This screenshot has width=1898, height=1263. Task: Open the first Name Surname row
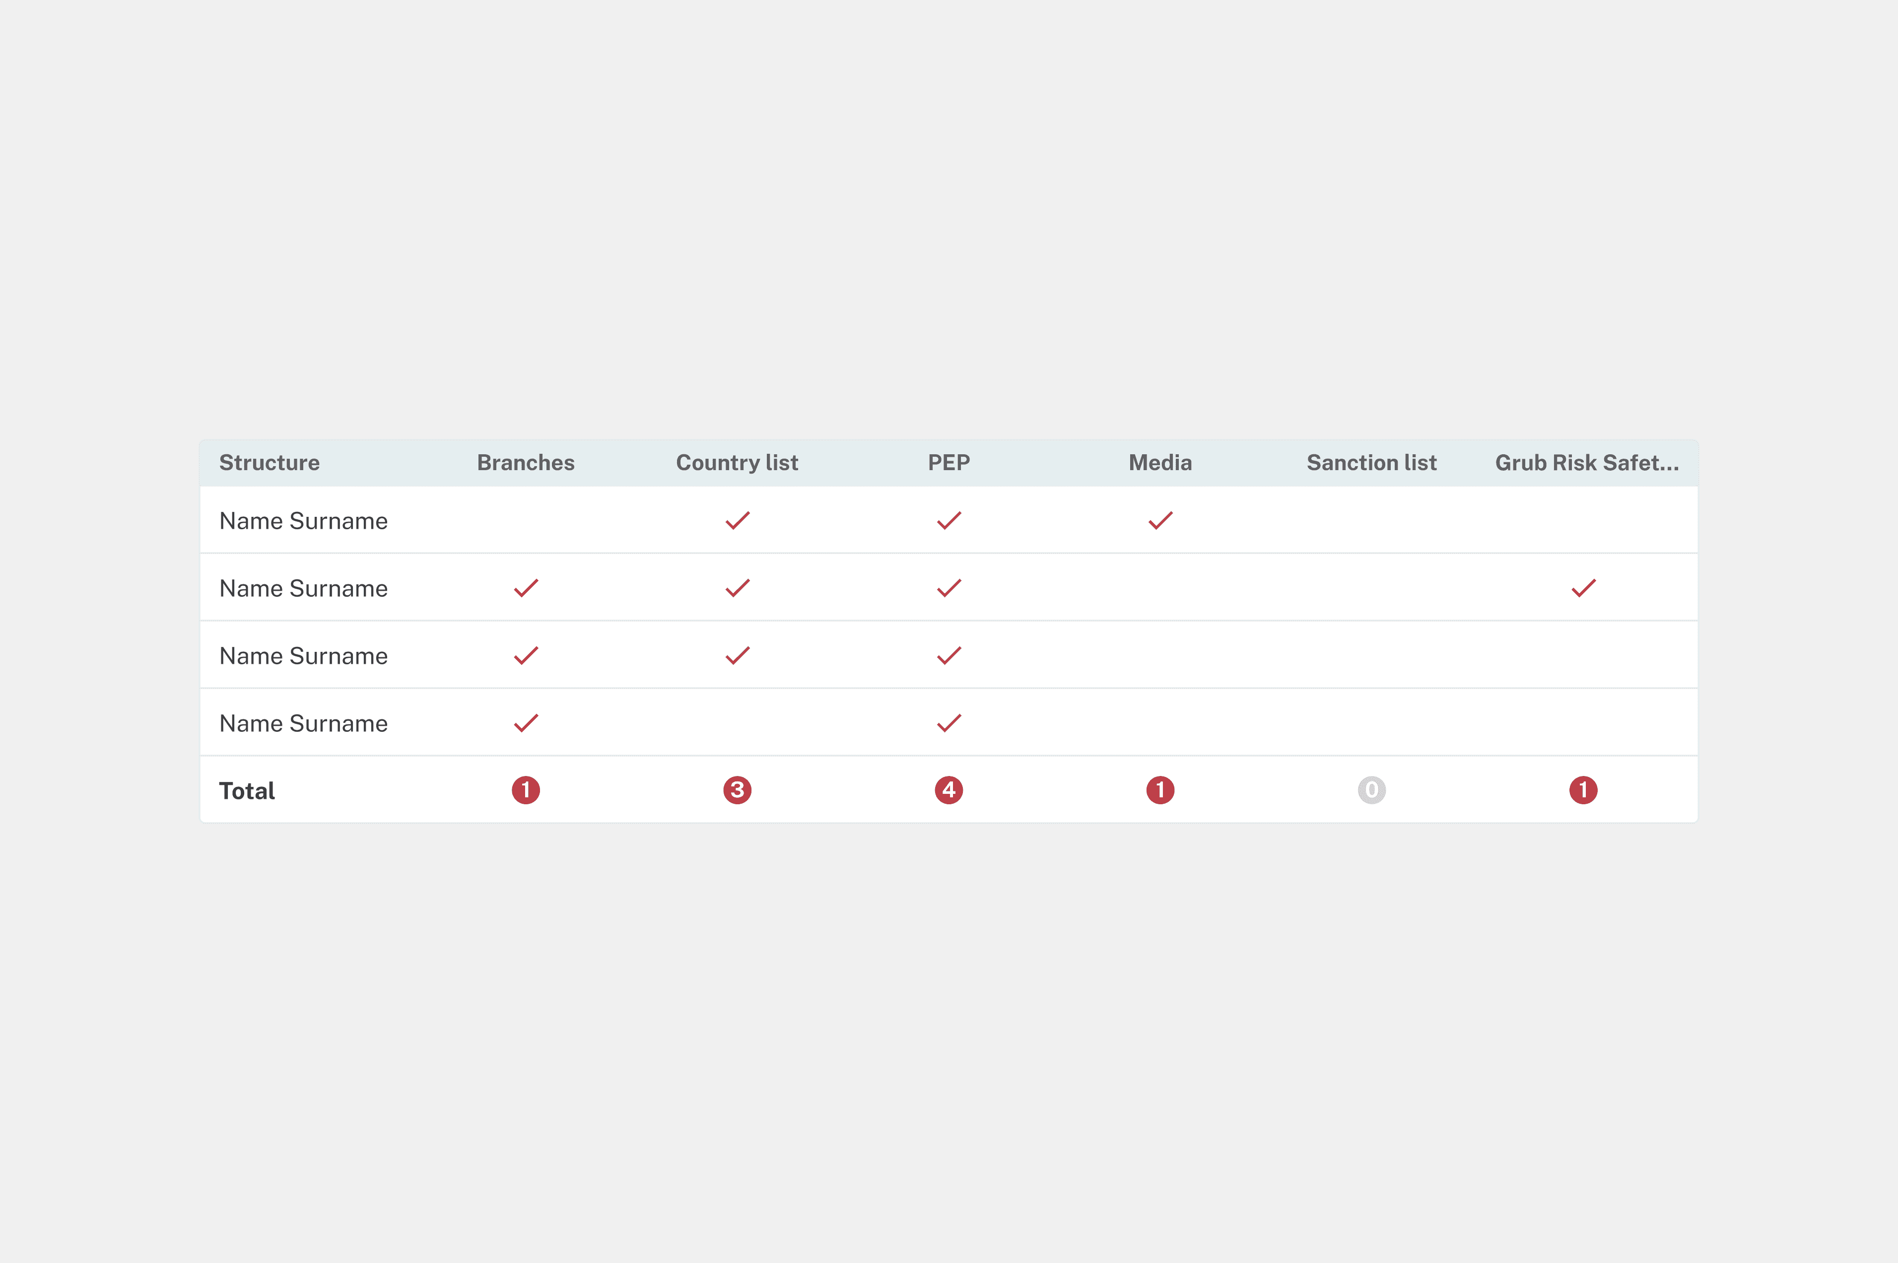304,521
